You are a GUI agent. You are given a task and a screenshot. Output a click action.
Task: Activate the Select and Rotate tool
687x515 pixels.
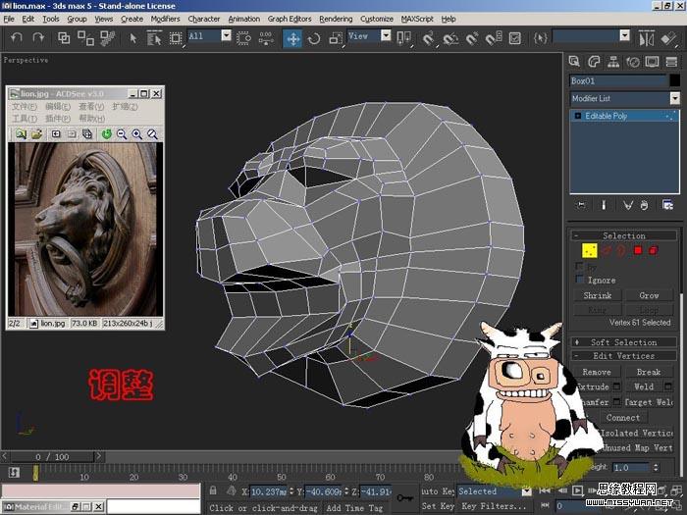click(x=314, y=38)
